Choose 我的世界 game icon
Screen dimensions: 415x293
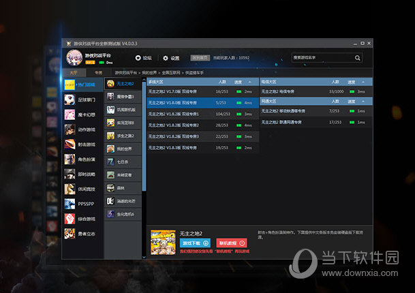pyautogui.click(x=110, y=149)
